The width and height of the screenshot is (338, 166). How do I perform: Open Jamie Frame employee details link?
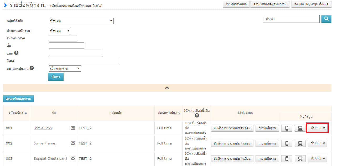pos(44,143)
